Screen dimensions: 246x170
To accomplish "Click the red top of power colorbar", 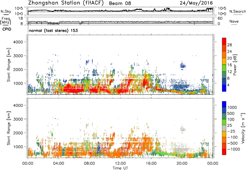I will coord(224,41).
